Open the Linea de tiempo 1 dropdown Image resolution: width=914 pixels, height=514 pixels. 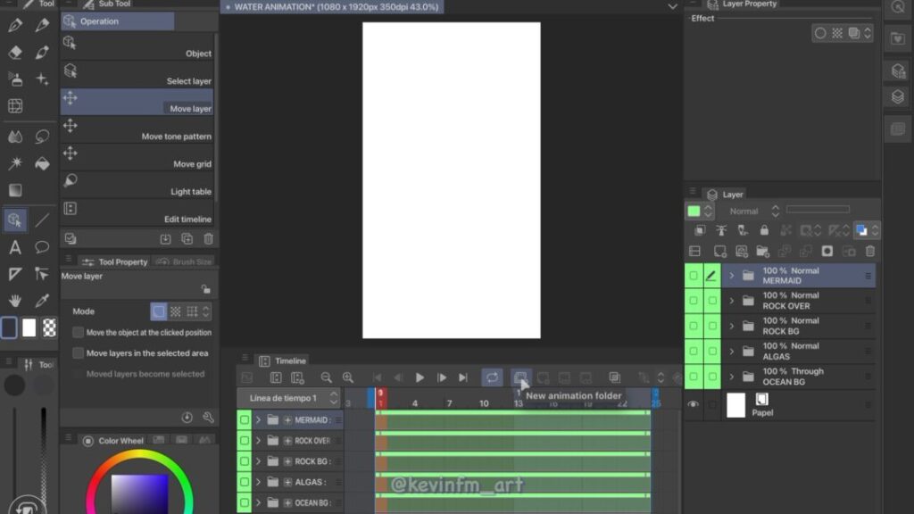coord(289,398)
